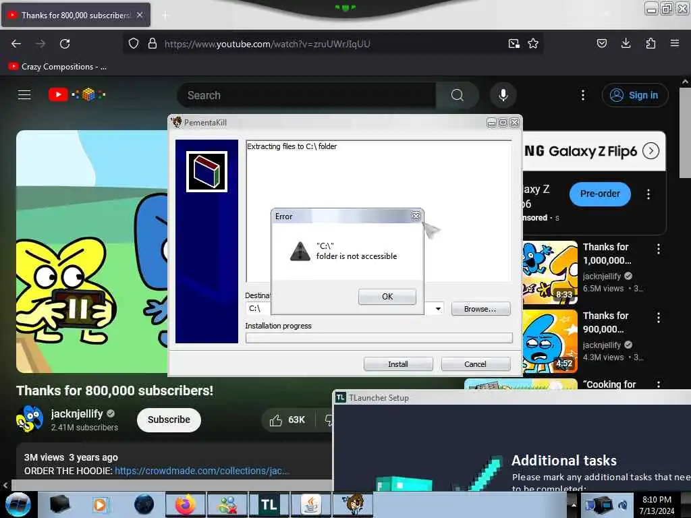Open options for 'Thanks for 900,000' video

point(659,318)
